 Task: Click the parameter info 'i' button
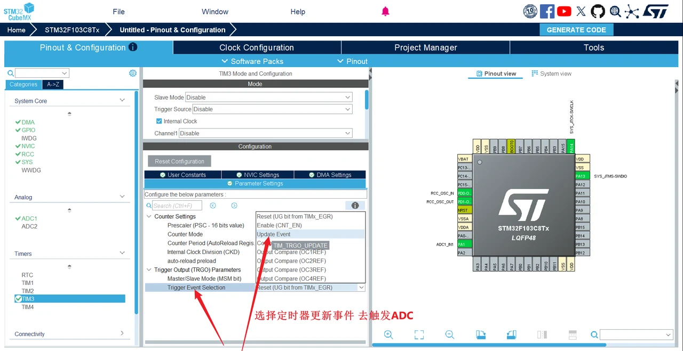[x=355, y=206]
